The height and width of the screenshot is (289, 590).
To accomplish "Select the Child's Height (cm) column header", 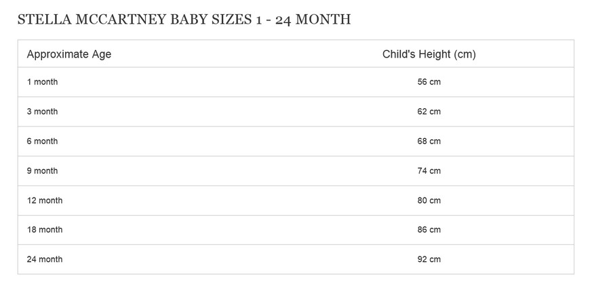I will (429, 54).
